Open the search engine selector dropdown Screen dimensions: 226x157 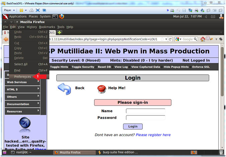tap(178, 39)
